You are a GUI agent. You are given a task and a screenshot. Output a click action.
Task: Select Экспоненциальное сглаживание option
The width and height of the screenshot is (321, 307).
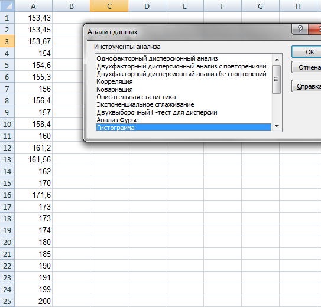145,104
